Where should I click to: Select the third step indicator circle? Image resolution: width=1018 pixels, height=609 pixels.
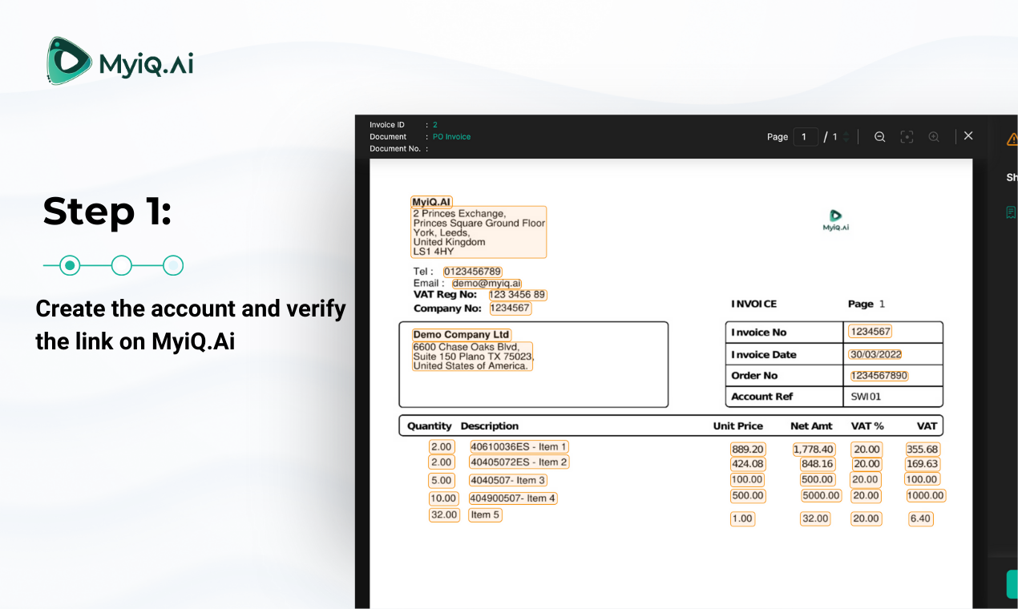point(173,265)
